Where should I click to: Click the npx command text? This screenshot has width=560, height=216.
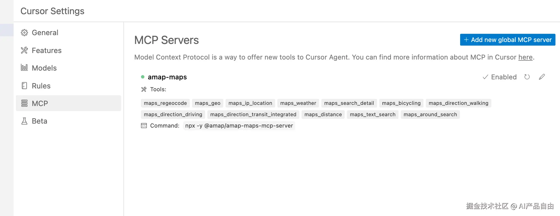pyautogui.click(x=239, y=126)
